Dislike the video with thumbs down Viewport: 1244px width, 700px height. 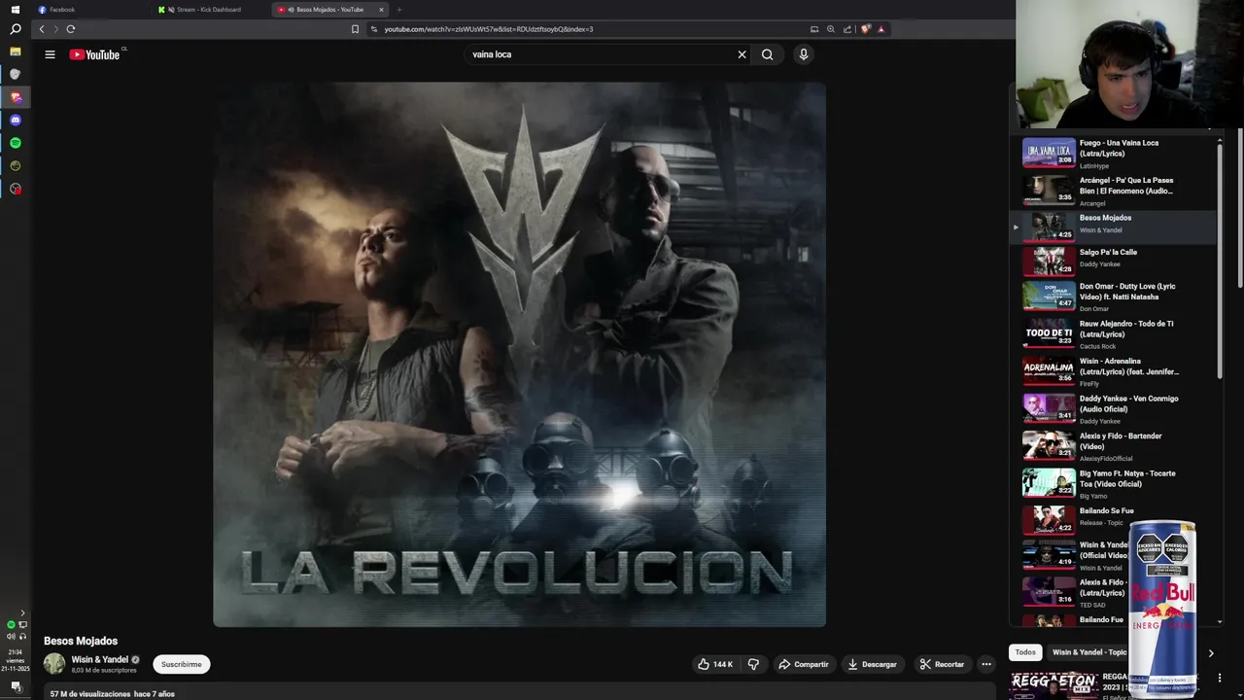click(753, 664)
